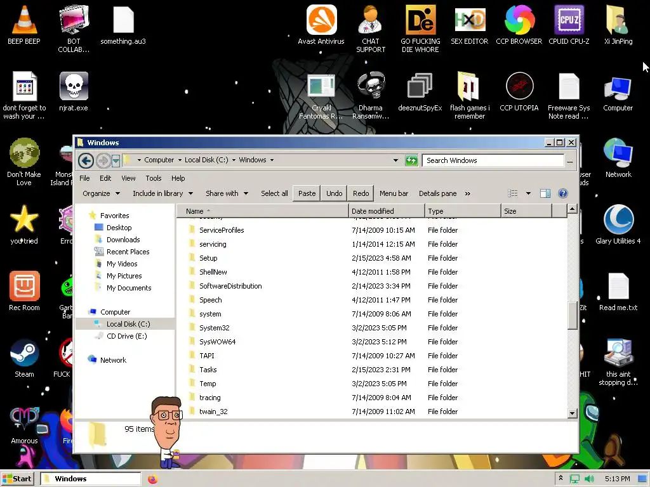The height and width of the screenshot is (487, 650).
Task: Open the Tools menu
Action: 154,178
